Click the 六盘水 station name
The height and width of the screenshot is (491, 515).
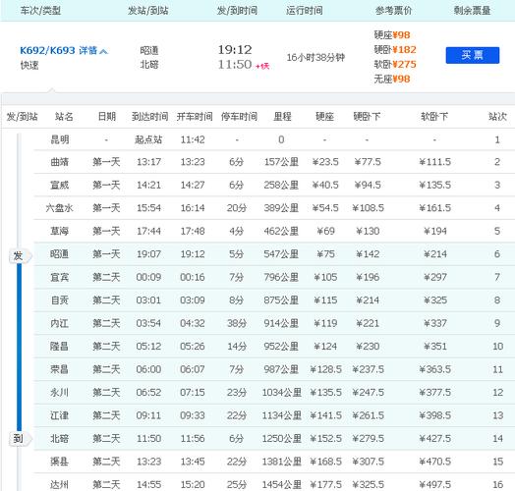[59, 208]
